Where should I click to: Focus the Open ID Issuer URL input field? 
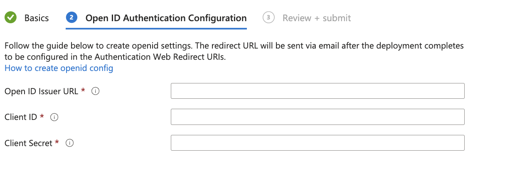tap(318, 91)
